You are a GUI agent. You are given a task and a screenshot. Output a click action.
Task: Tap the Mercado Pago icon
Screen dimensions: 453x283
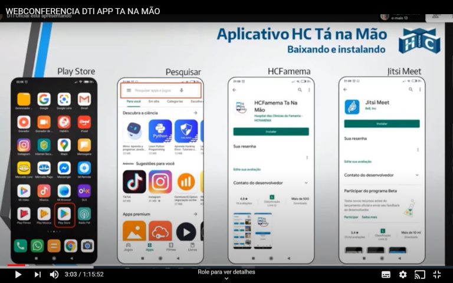(x=44, y=168)
